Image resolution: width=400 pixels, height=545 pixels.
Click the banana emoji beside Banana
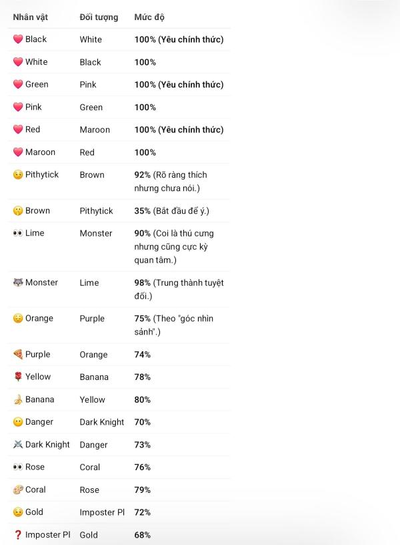point(18,399)
